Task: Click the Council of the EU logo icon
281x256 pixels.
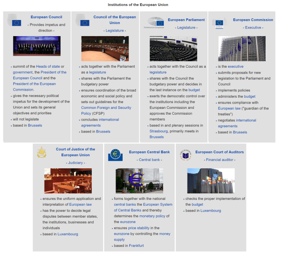Action: [82, 21]
